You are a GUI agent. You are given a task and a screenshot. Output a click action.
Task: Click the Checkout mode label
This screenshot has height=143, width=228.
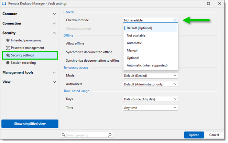pos(77,20)
